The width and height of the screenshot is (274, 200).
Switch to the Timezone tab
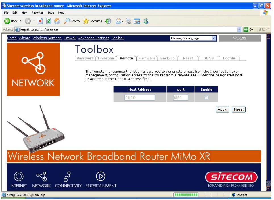tap(106, 58)
